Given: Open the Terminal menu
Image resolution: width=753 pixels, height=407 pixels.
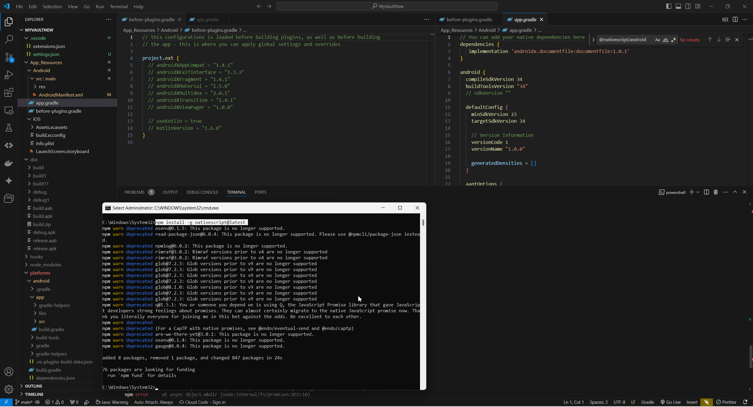Looking at the screenshot, I should (x=119, y=6).
